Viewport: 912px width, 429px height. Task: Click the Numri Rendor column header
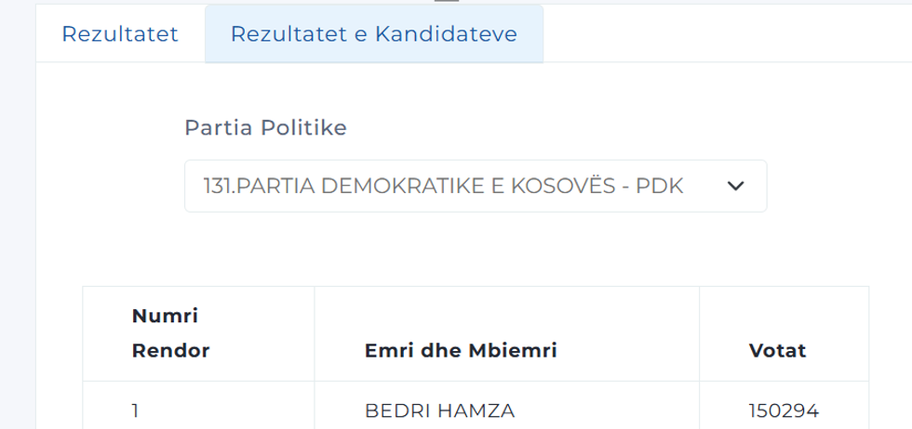tap(170, 333)
